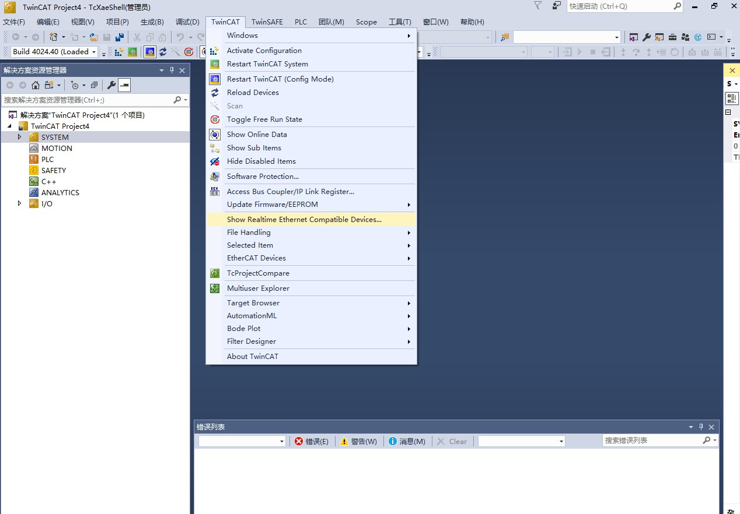Open Windows submenu in TwinCAT menu

tap(312, 36)
